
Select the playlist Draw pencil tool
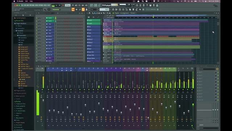pos(93,13)
